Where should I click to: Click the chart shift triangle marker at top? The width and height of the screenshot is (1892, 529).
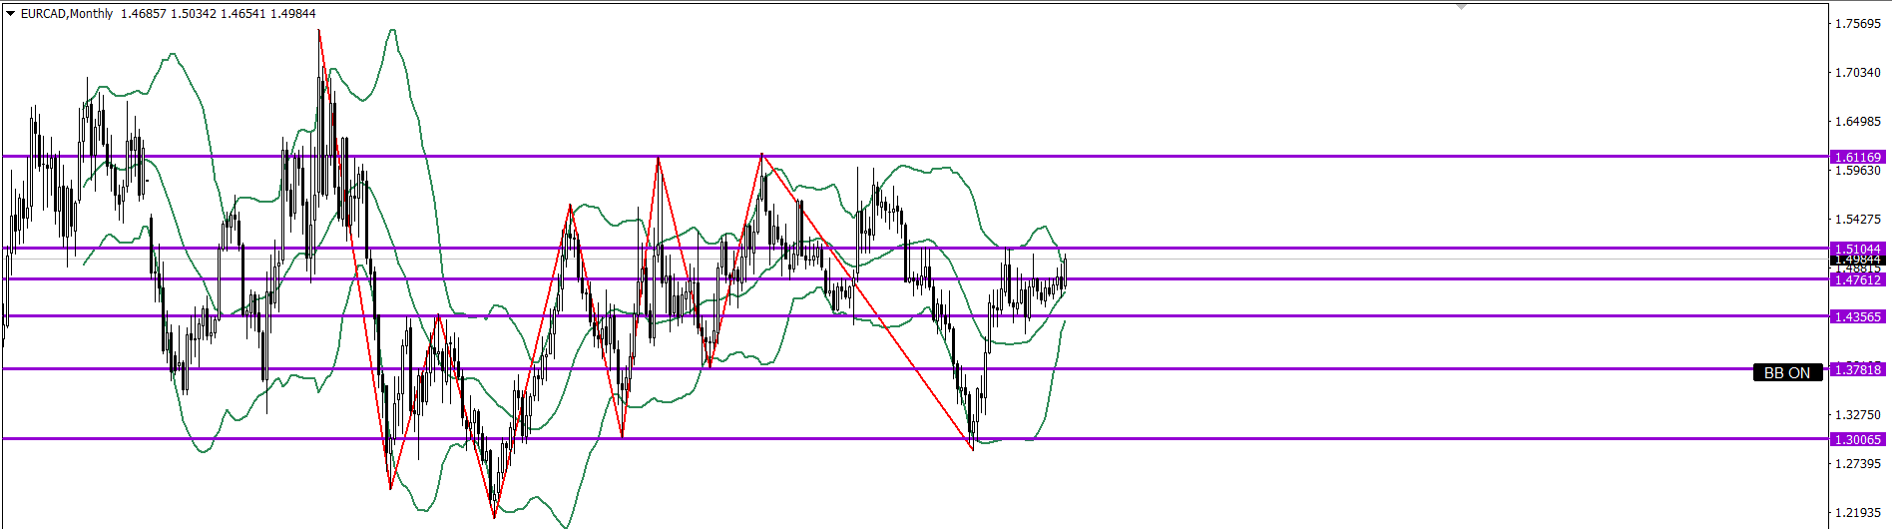tap(1461, 6)
